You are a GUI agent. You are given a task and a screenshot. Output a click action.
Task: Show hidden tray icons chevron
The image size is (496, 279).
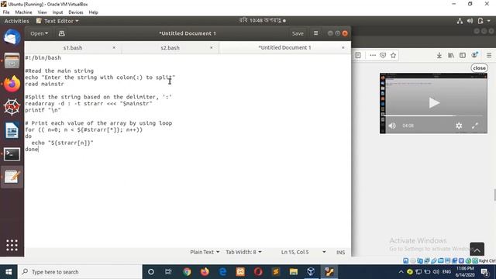(401, 272)
